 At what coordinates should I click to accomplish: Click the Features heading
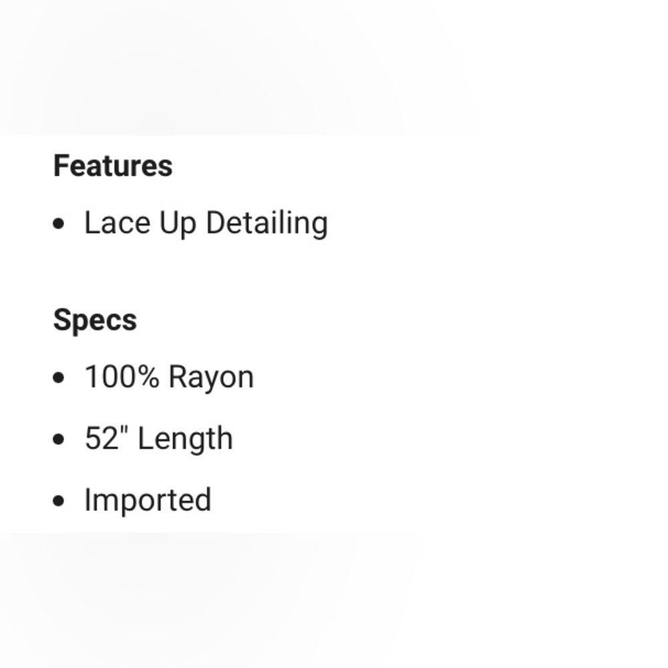(x=113, y=166)
